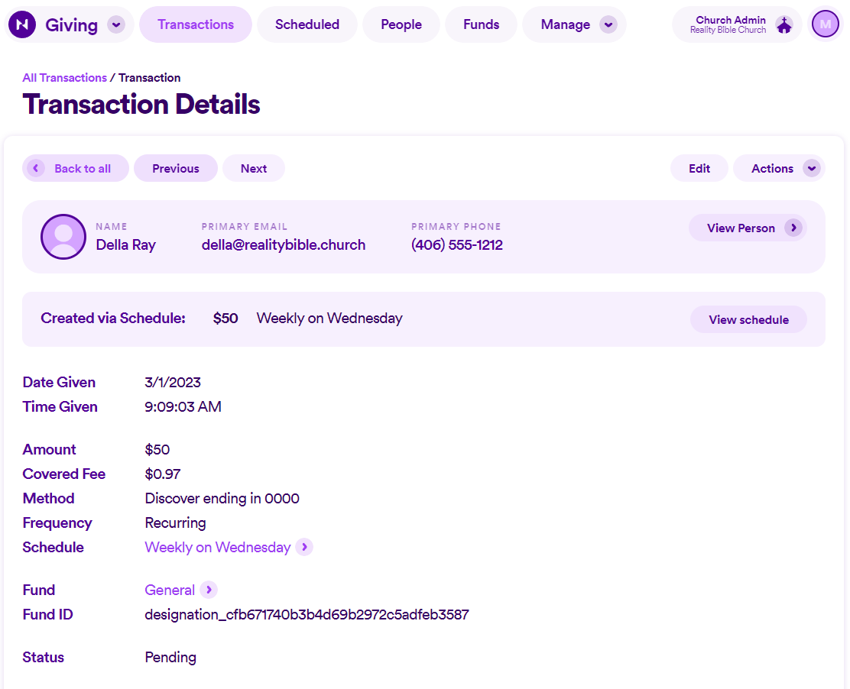Switch to the Funds tab
The image size is (850, 689).
coord(481,24)
